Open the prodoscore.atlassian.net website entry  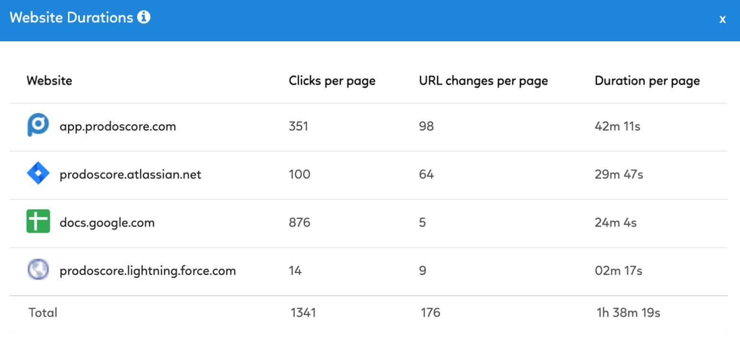(130, 174)
